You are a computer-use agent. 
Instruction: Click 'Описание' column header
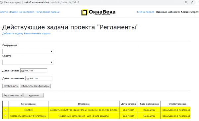84,104
